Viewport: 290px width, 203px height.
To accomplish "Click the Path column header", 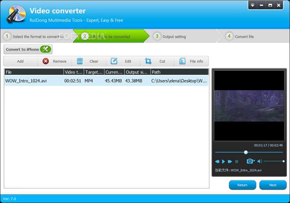I will pyautogui.click(x=179, y=72).
